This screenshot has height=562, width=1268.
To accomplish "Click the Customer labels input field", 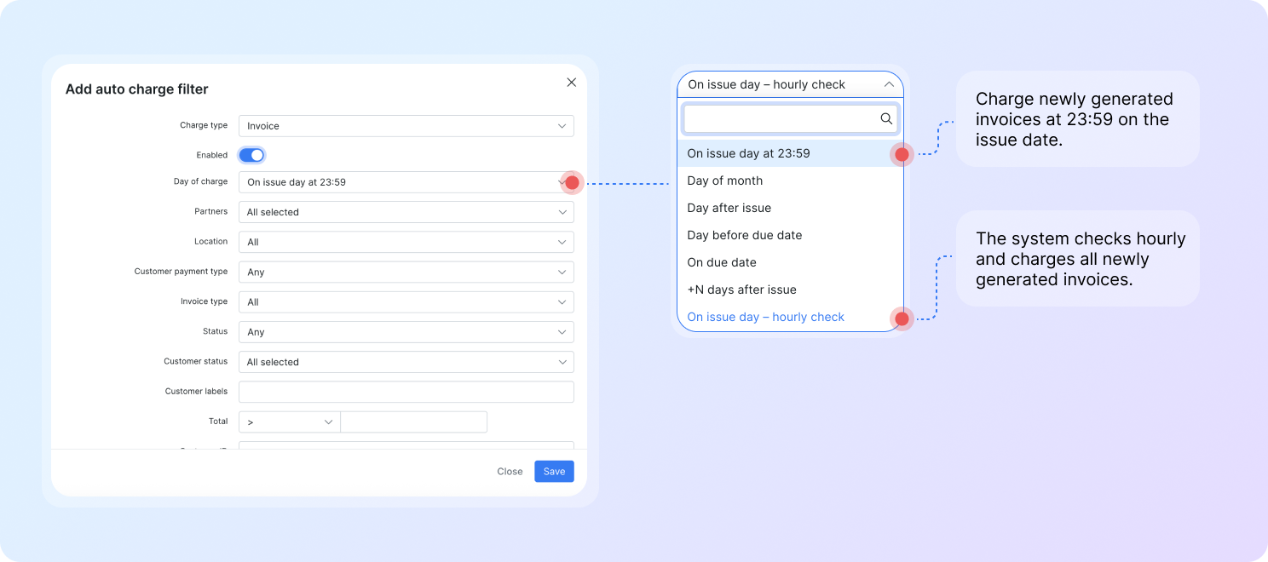I will coord(406,392).
